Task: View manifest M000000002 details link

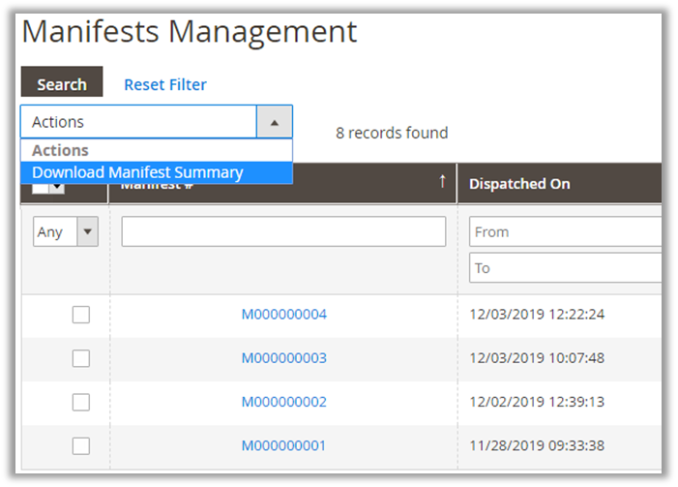Action: (x=283, y=402)
